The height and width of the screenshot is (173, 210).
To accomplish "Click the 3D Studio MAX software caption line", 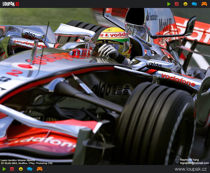I will coord(27,163).
